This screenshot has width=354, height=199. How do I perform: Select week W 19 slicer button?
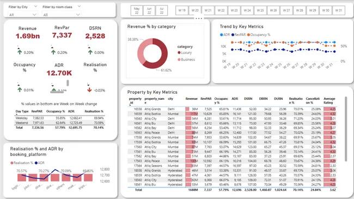(x=182, y=10)
